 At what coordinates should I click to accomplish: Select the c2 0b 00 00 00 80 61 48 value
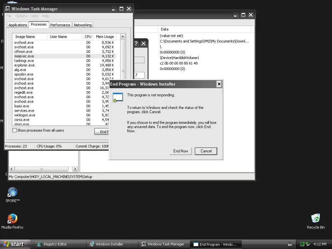pos(179,63)
